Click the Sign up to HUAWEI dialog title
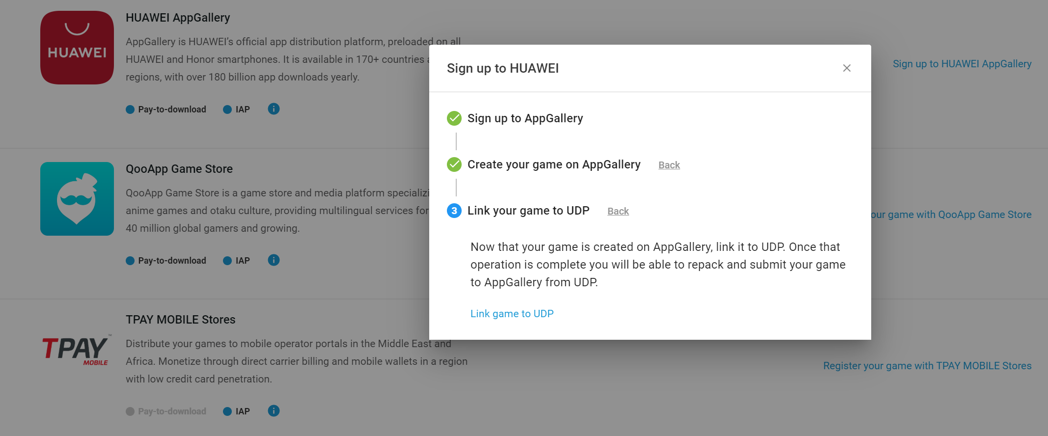Screen dimensions: 1048x436 coord(503,68)
